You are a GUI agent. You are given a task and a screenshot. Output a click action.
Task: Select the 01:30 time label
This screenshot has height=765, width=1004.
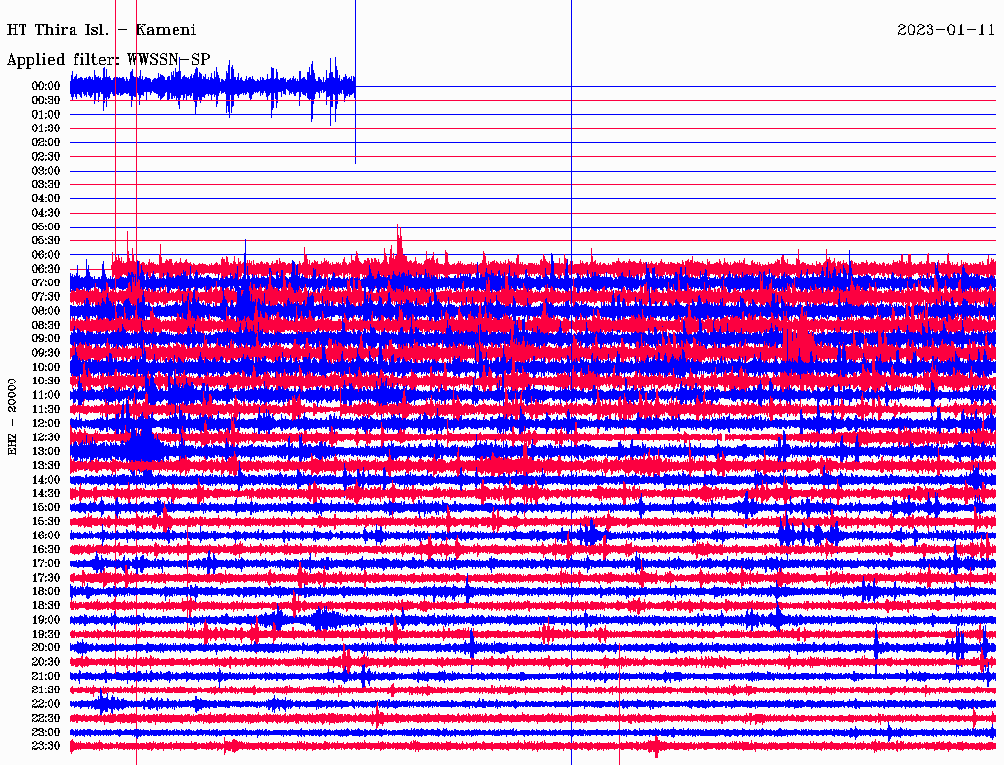point(46,128)
